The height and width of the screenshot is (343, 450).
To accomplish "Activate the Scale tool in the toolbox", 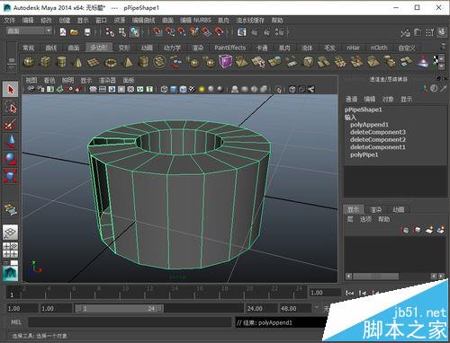I will click(11, 176).
